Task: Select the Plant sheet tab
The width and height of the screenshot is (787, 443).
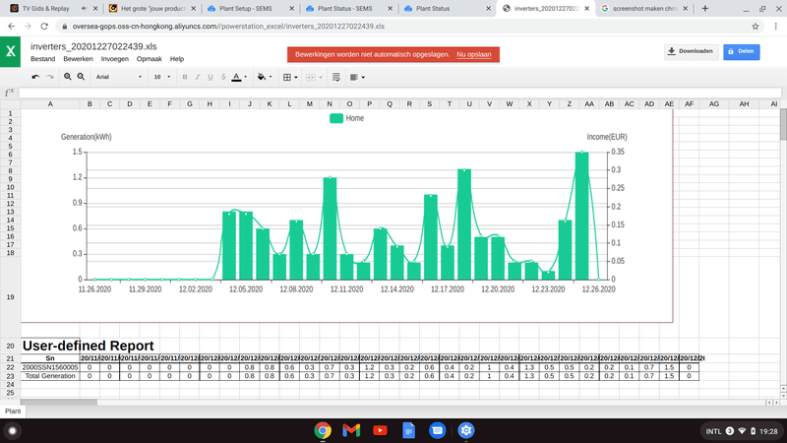Action: coord(13,411)
